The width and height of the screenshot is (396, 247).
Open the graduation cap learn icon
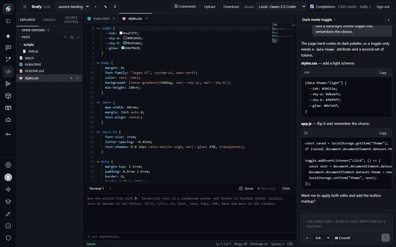pos(8,202)
